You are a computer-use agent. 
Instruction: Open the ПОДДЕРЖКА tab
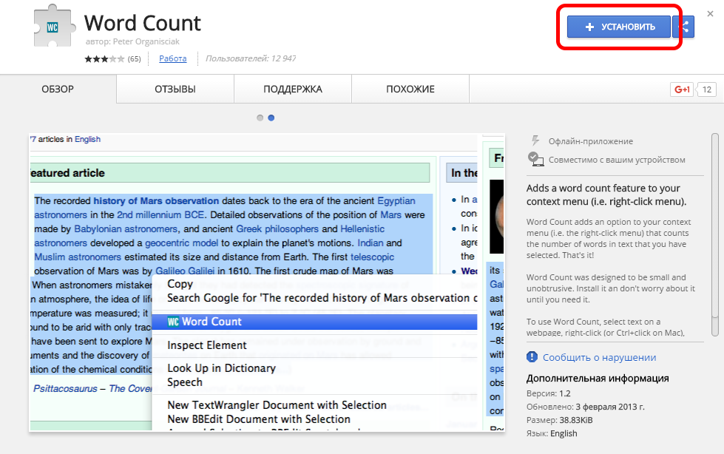point(293,89)
